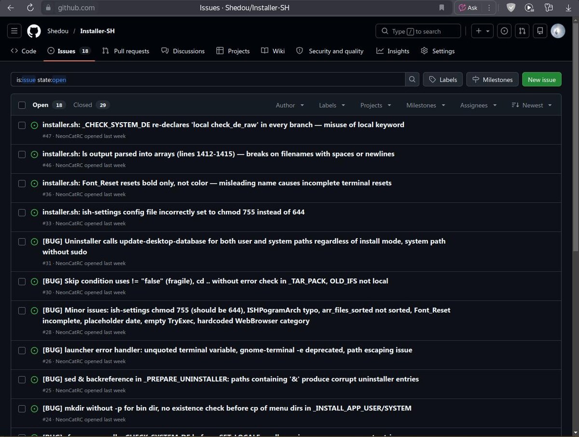Open browser three-dot menu beside Ask
This screenshot has width=579, height=437.
[x=489, y=8]
